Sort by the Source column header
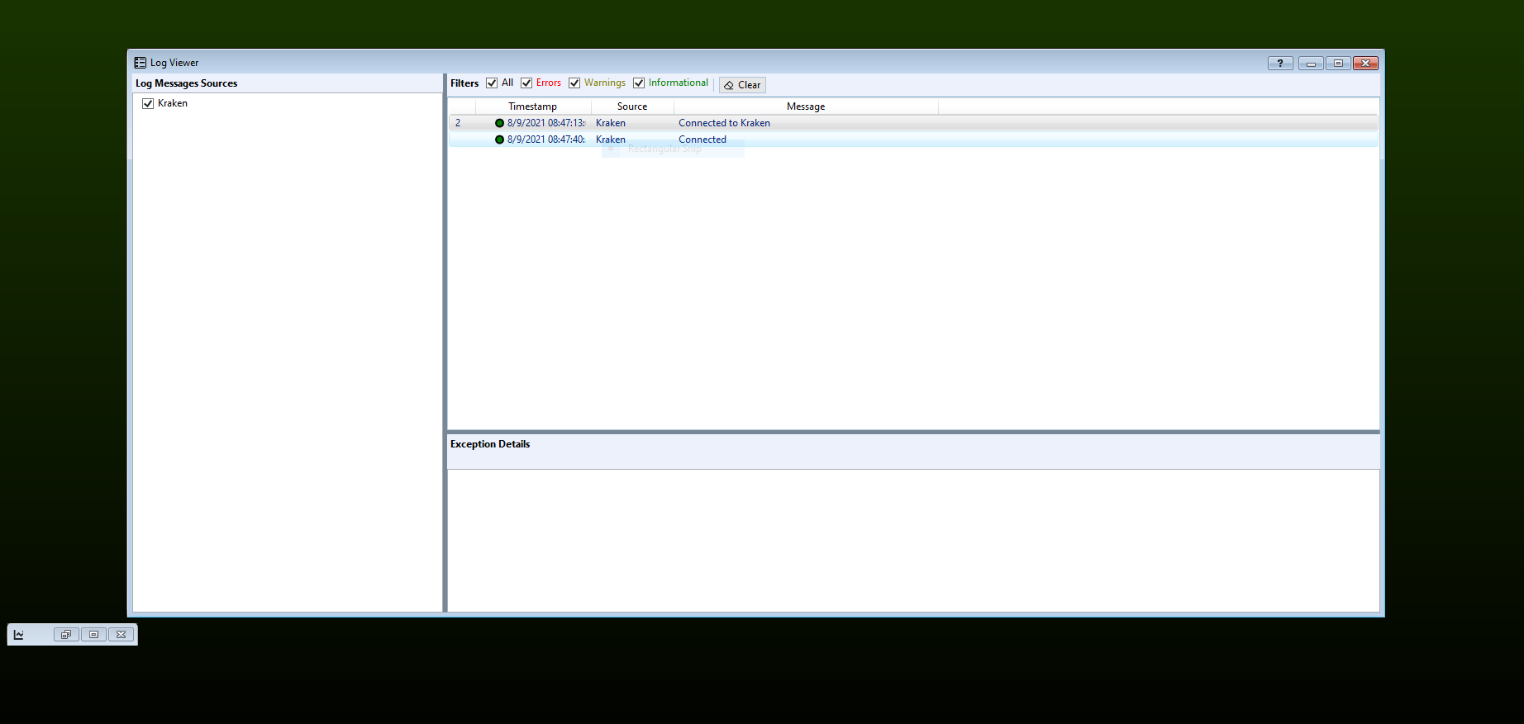The image size is (1524, 724). click(632, 106)
